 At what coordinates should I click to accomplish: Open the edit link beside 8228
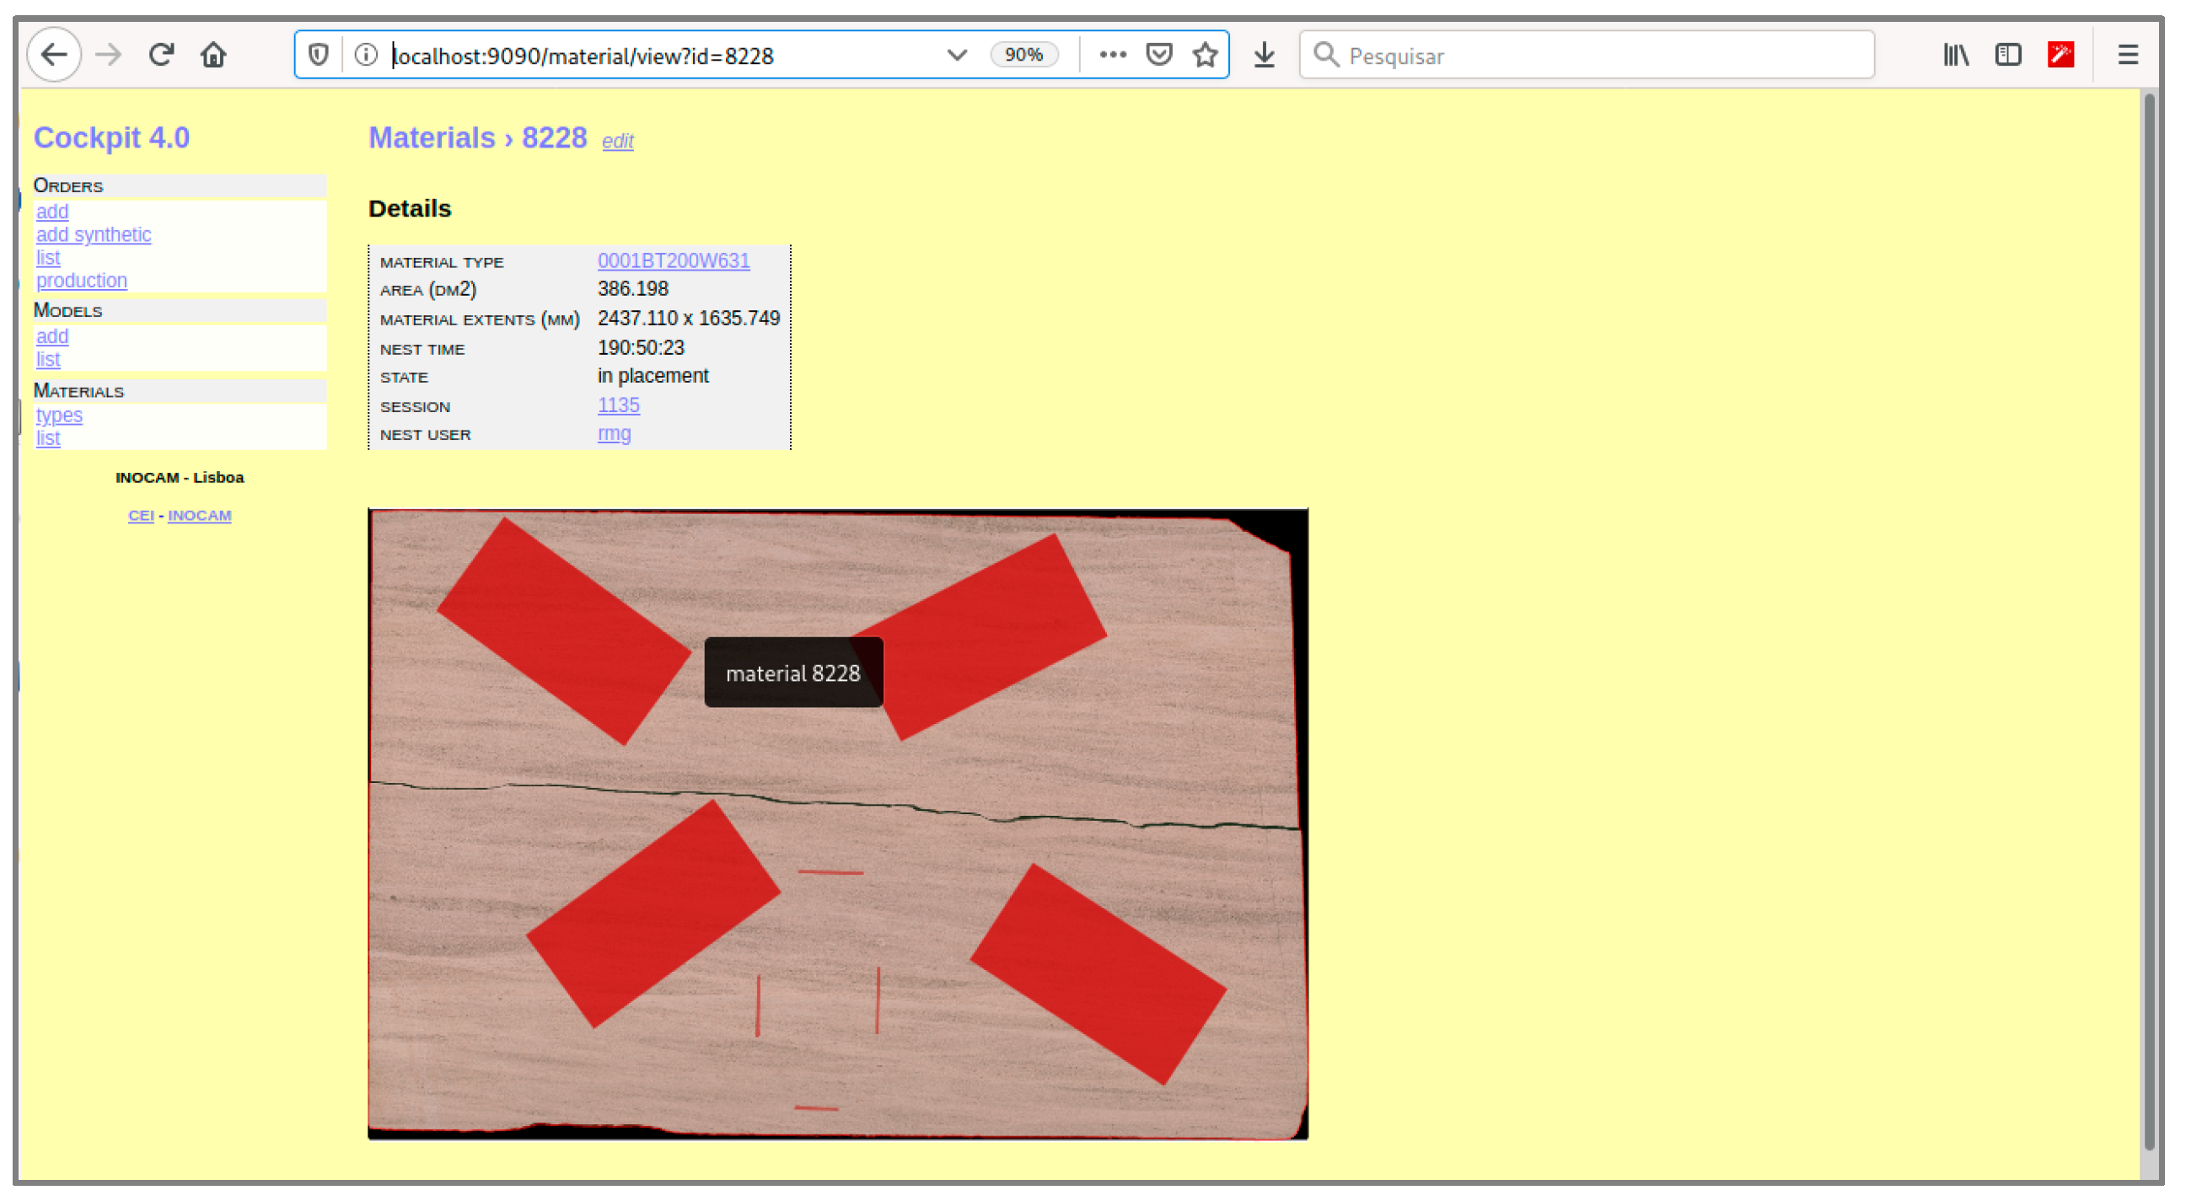[x=617, y=142]
